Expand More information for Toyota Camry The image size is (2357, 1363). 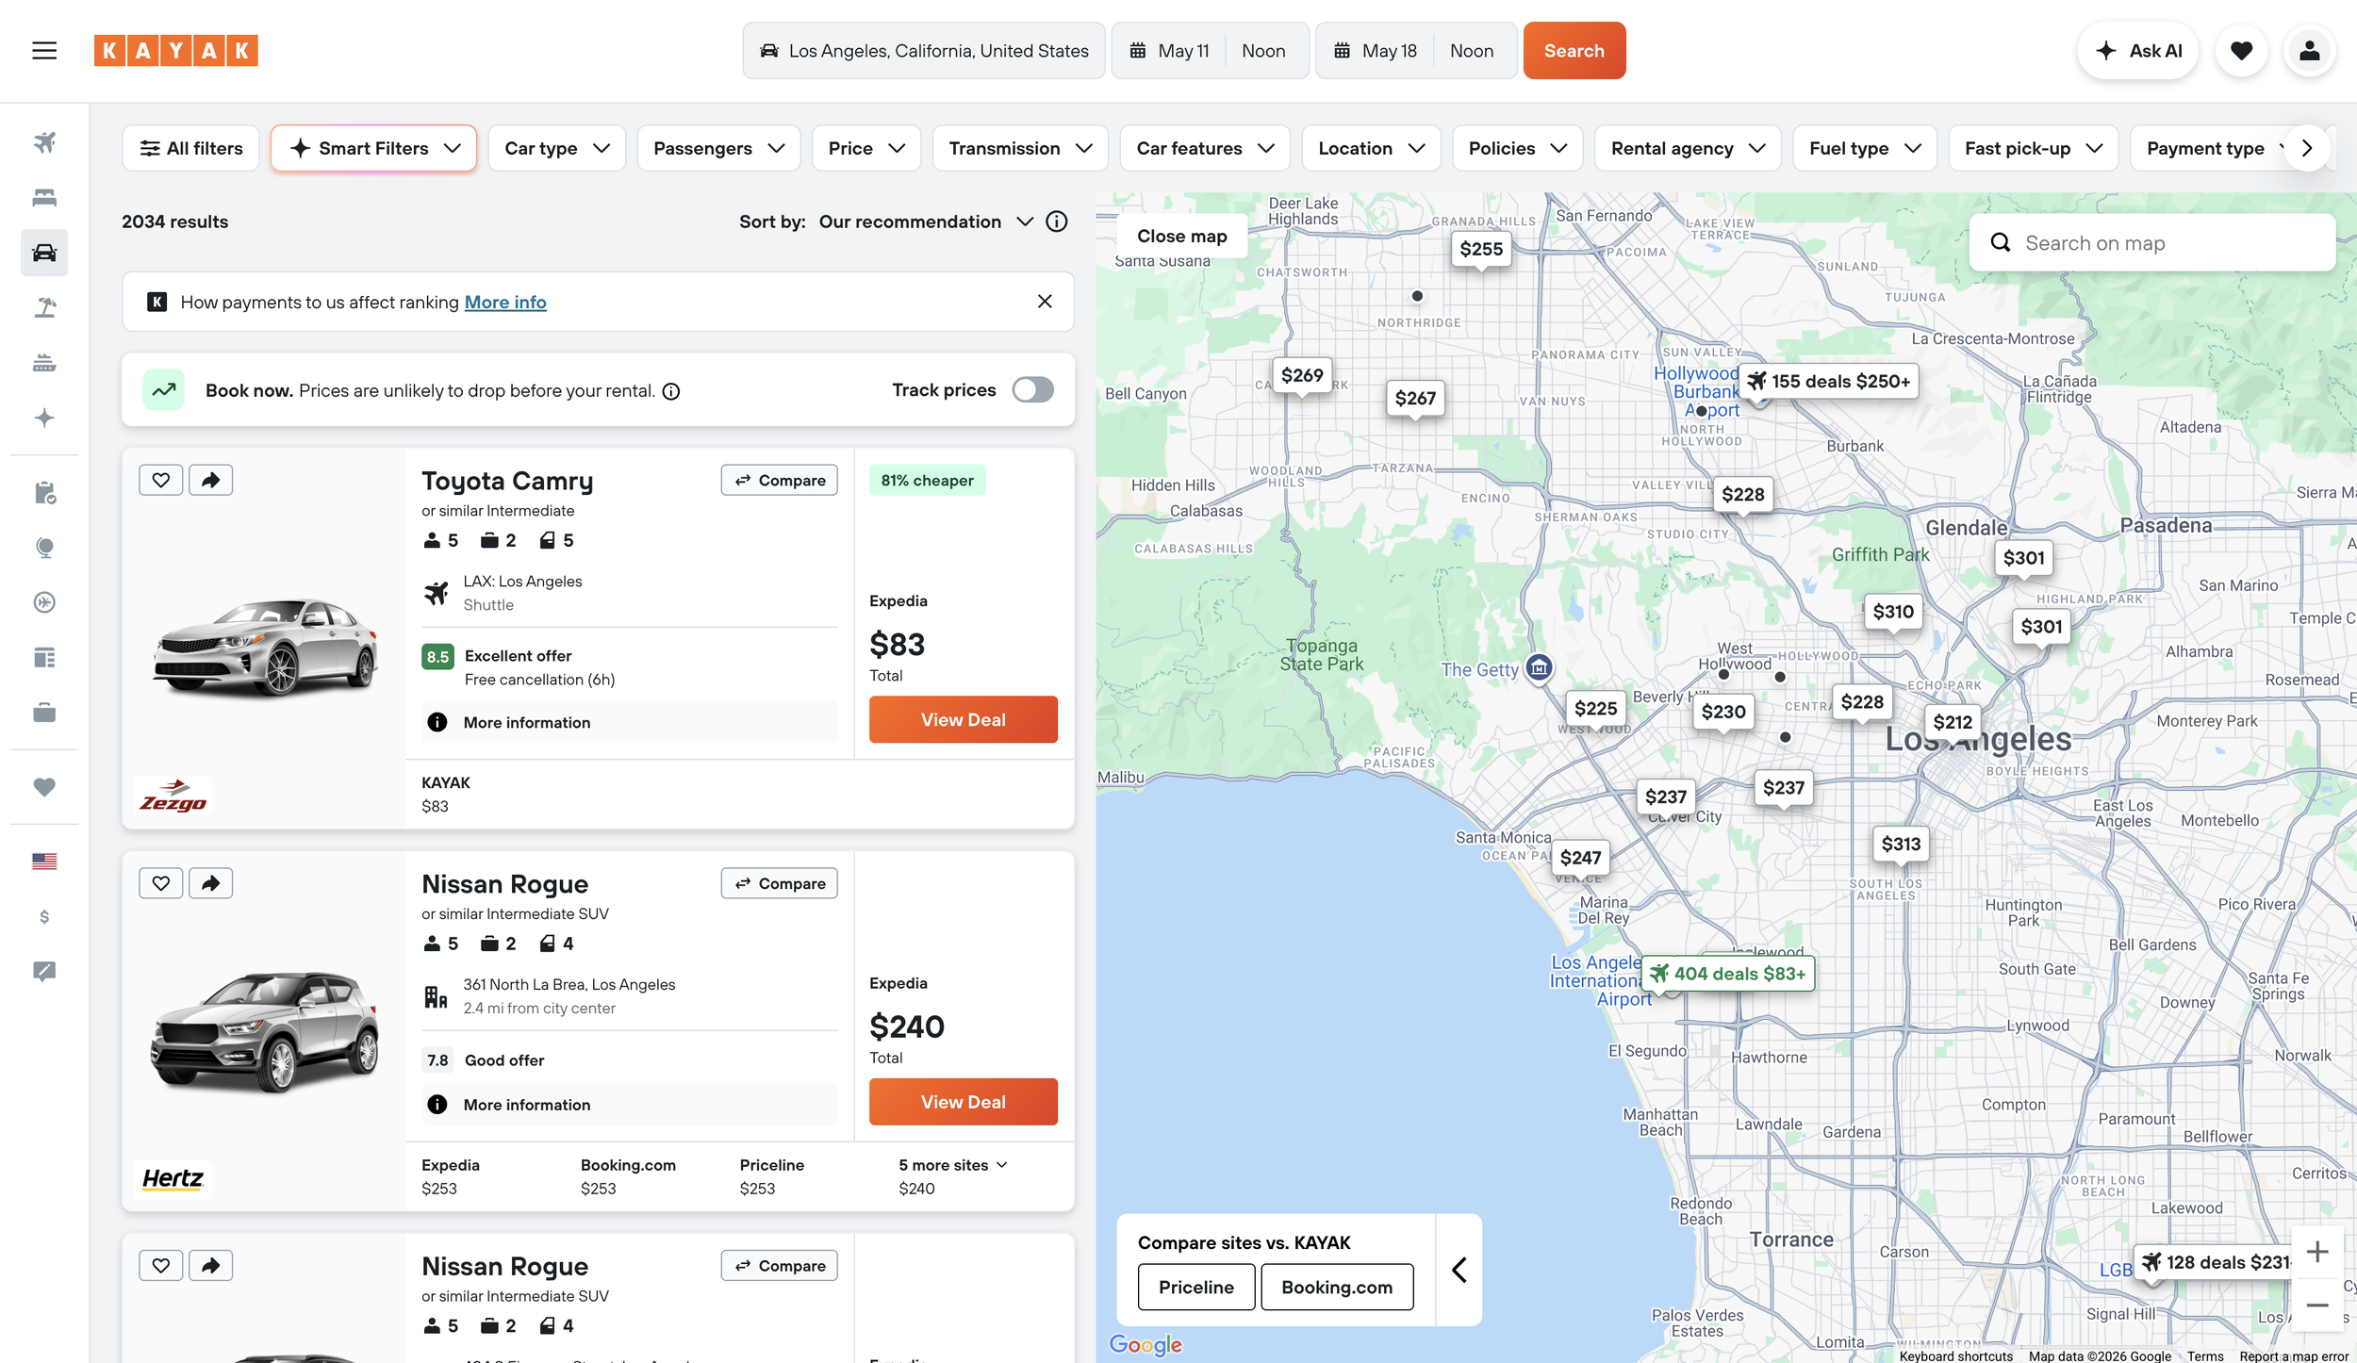point(630,722)
